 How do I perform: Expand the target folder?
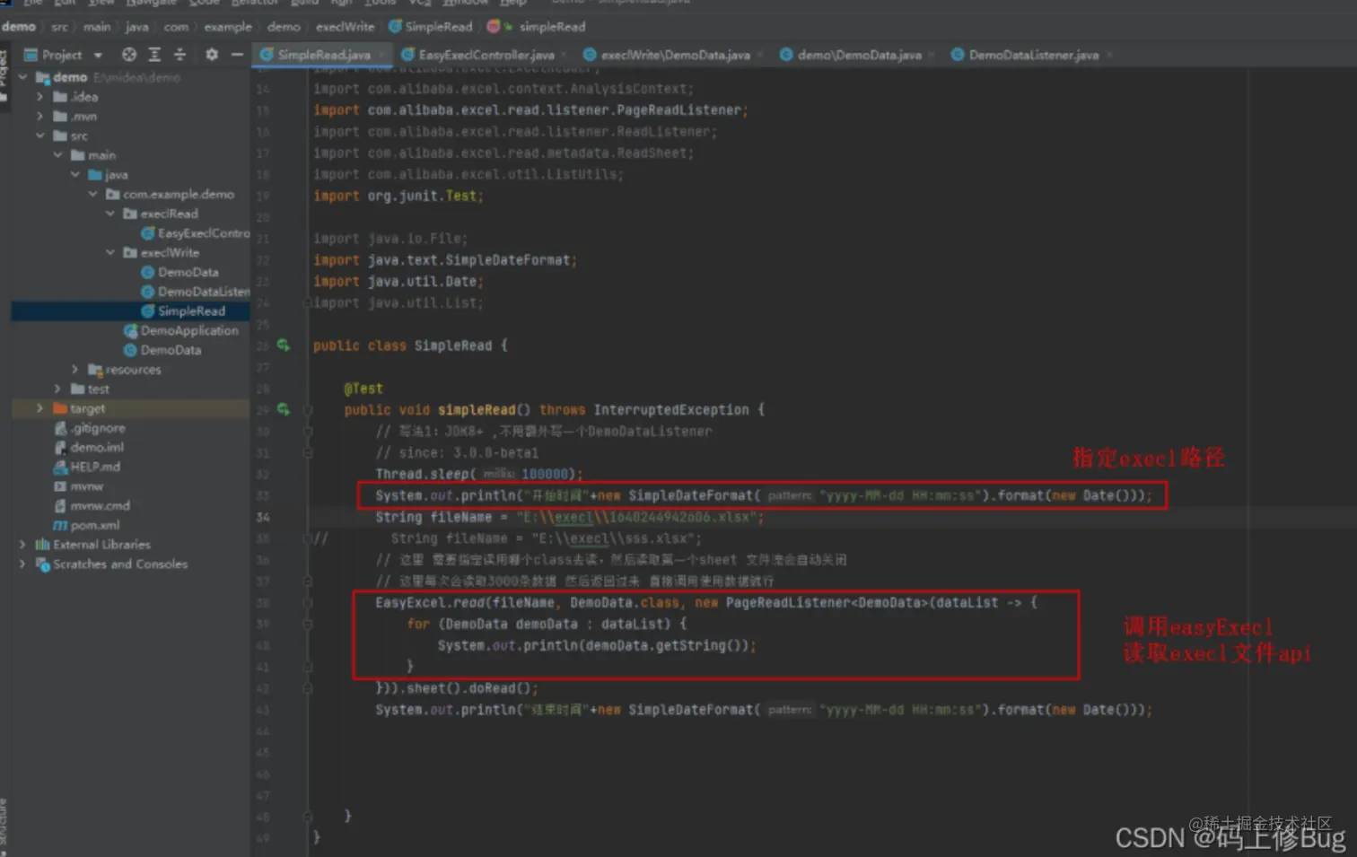[40, 408]
